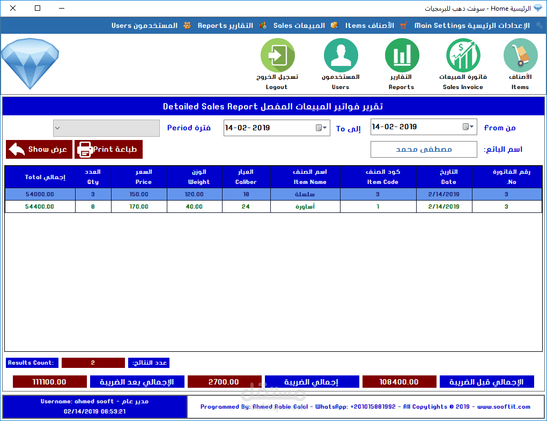Click weight cell 40.00
547x421 pixels.
point(195,206)
